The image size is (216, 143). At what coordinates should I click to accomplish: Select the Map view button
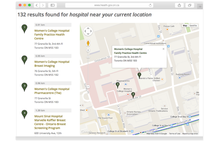point(185,26)
